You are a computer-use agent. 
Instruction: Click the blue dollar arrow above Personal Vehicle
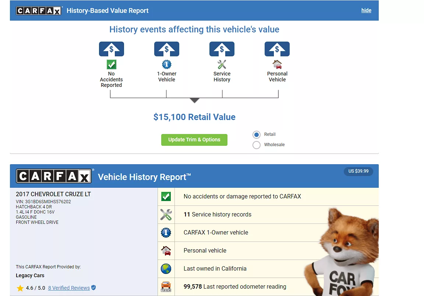pyautogui.click(x=277, y=49)
